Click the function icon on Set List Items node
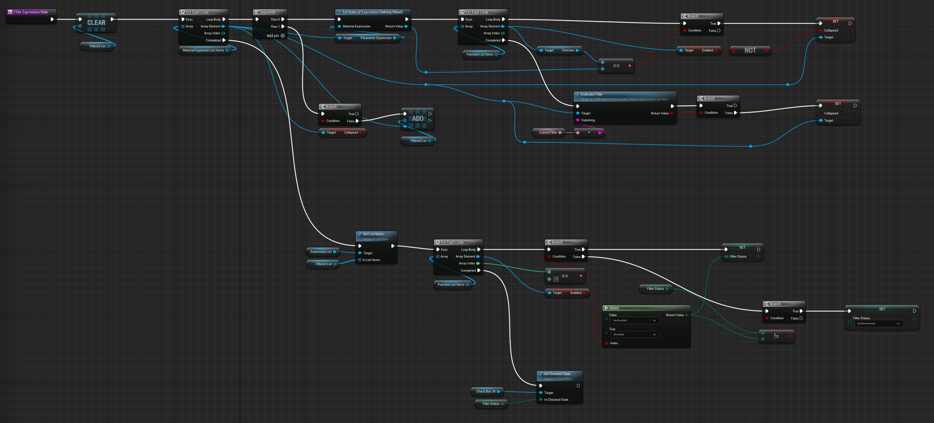 click(361, 234)
